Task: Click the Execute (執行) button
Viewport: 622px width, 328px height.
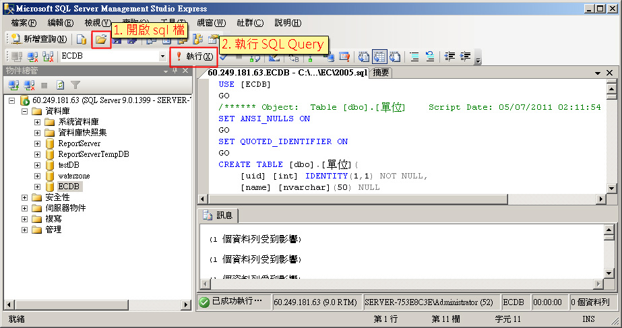Action: pos(194,57)
